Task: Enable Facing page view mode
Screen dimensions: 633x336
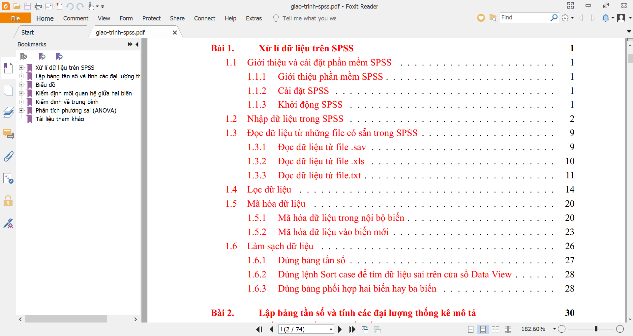Action: click(x=496, y=329)
